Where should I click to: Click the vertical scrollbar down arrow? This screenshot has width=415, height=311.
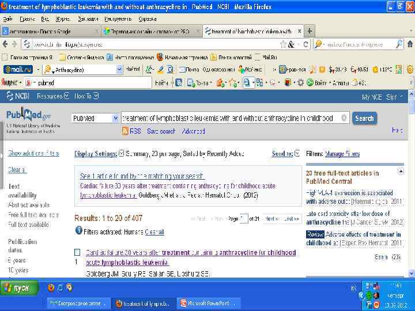point(412,274)
